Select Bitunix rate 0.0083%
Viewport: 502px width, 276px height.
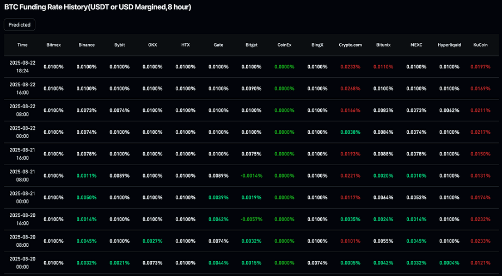point(383,110)
